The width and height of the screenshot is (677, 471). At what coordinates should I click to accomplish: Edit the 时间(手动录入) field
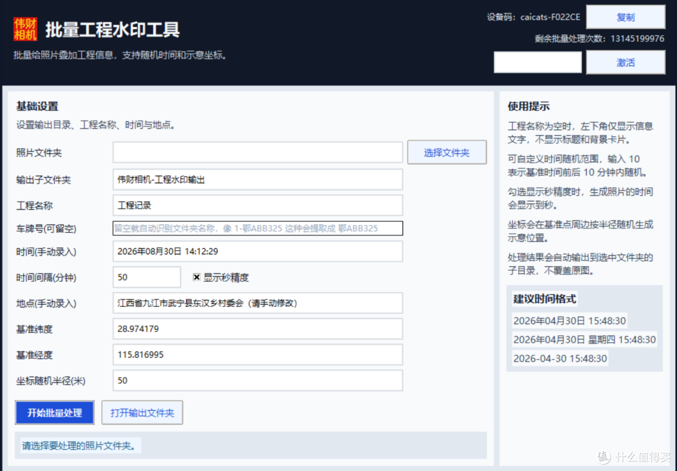[258, 251]
